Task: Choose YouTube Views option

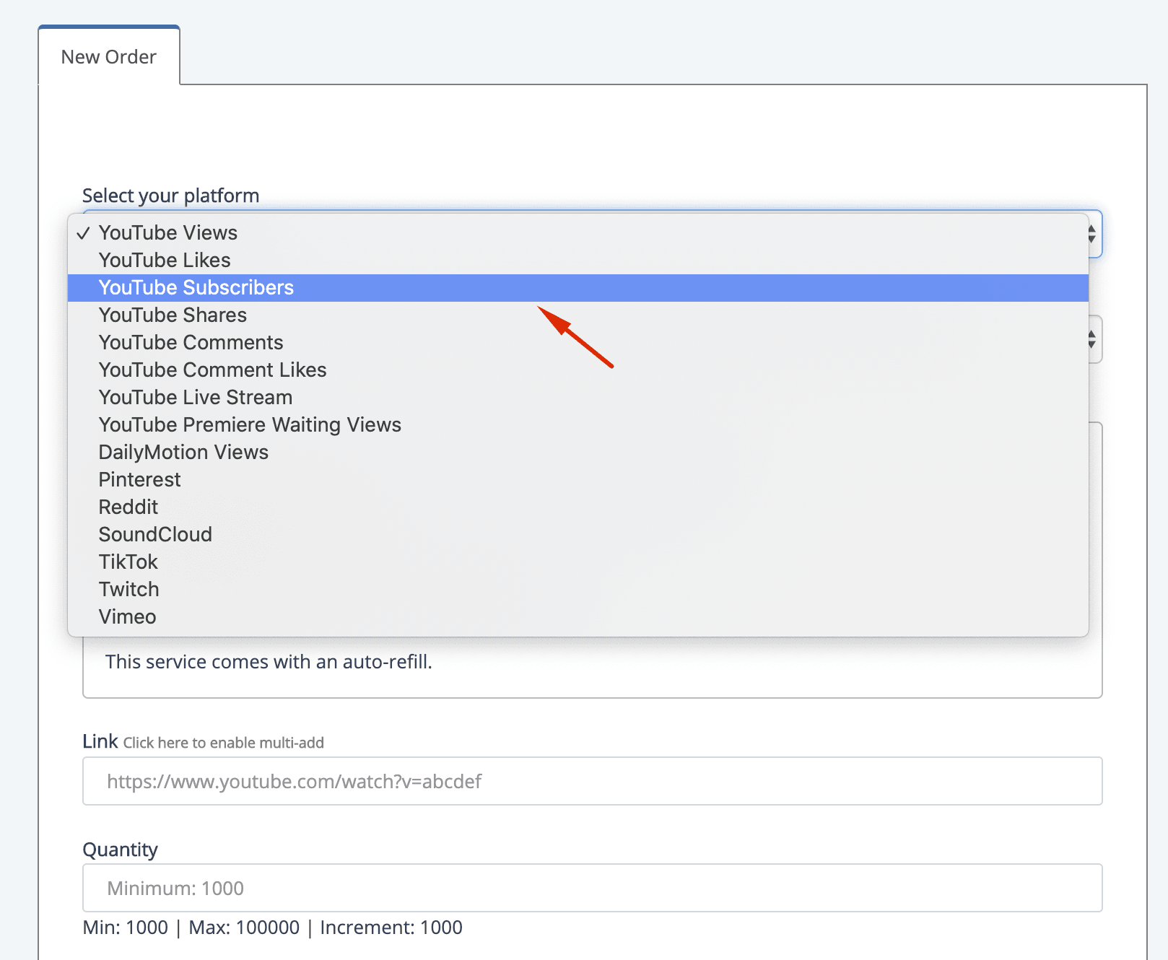Action: click(578, 233)
